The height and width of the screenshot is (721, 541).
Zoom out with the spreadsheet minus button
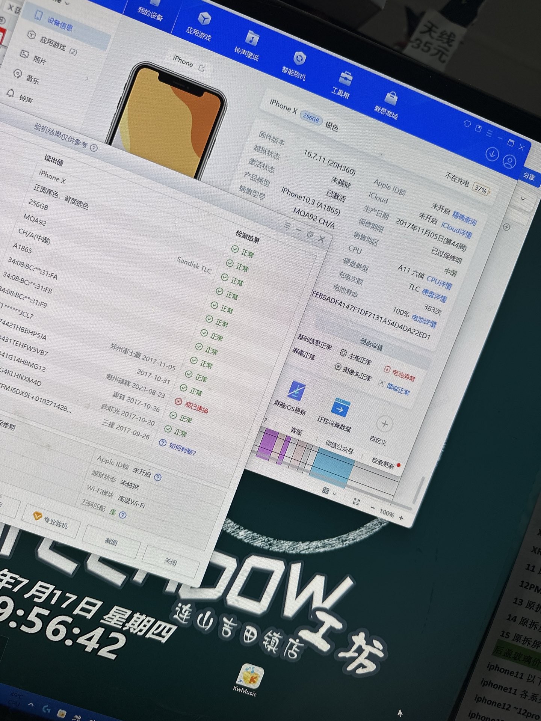tap(373, 508)
